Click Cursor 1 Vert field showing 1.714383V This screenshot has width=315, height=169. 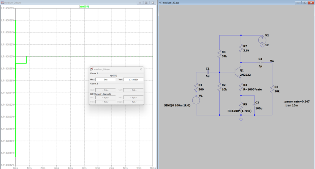point(133,80)
